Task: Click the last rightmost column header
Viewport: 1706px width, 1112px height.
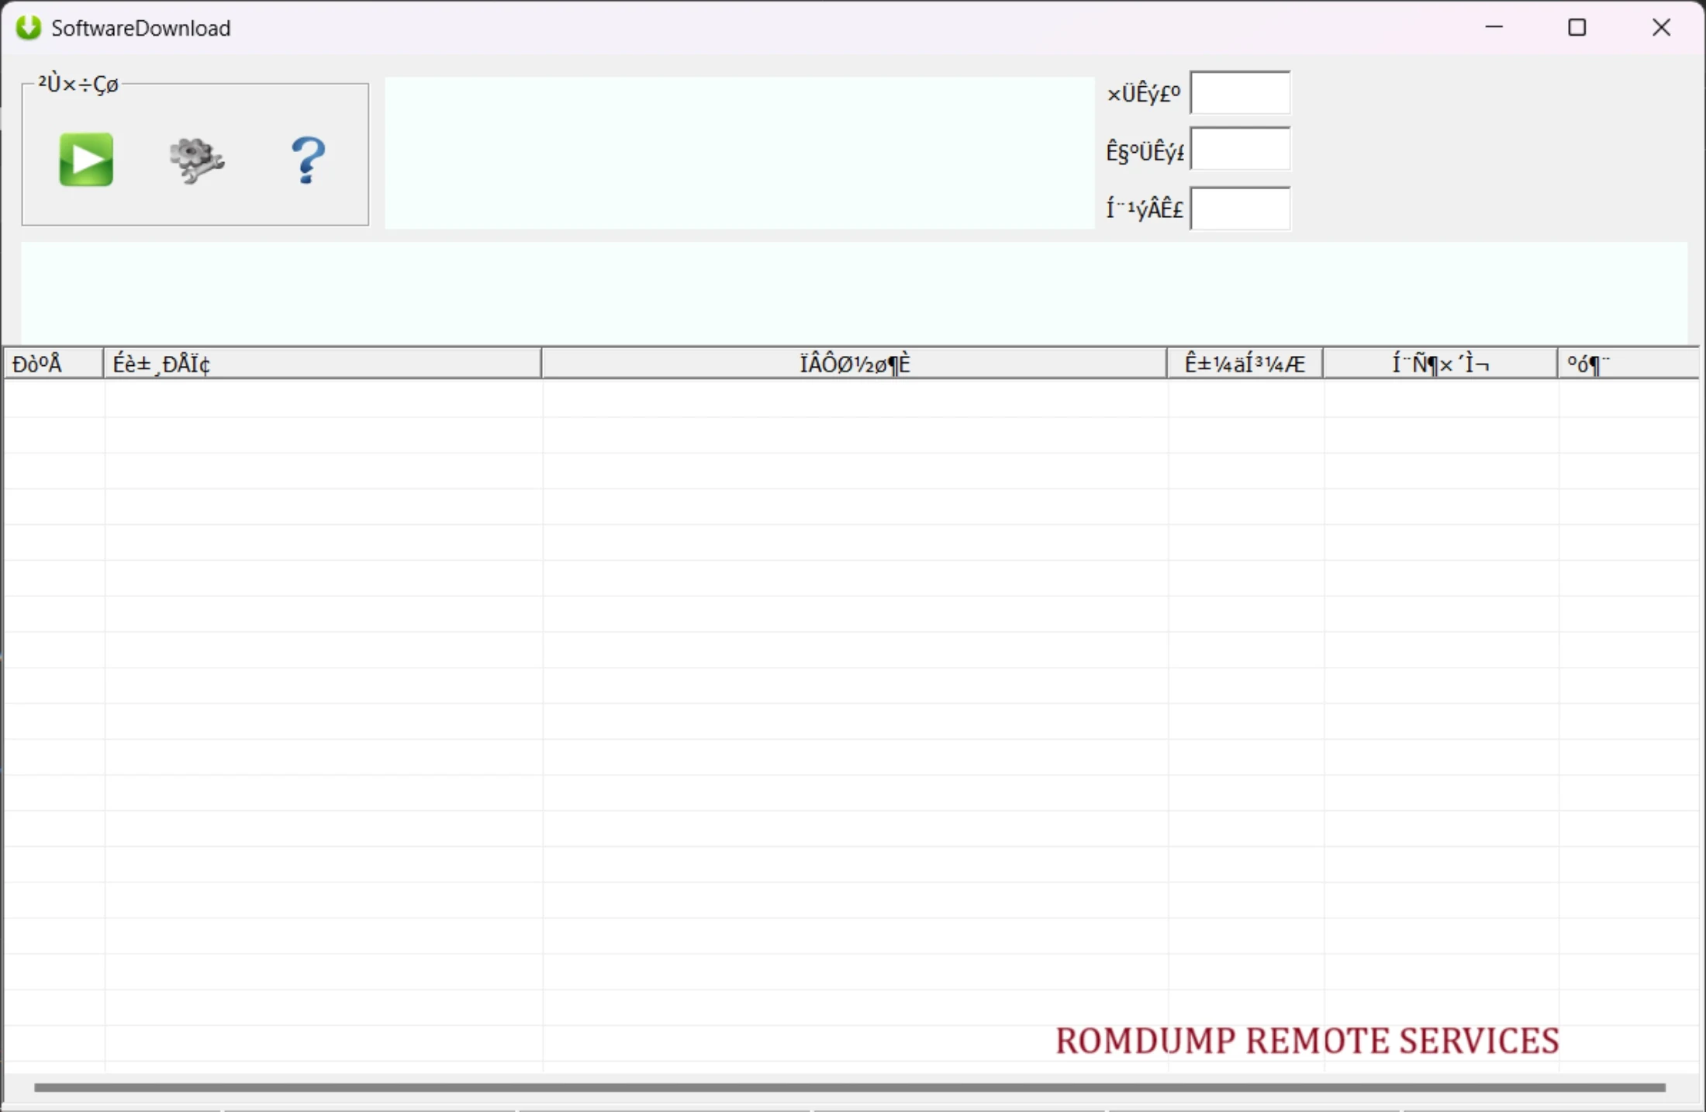Action: coord(1627,364)
